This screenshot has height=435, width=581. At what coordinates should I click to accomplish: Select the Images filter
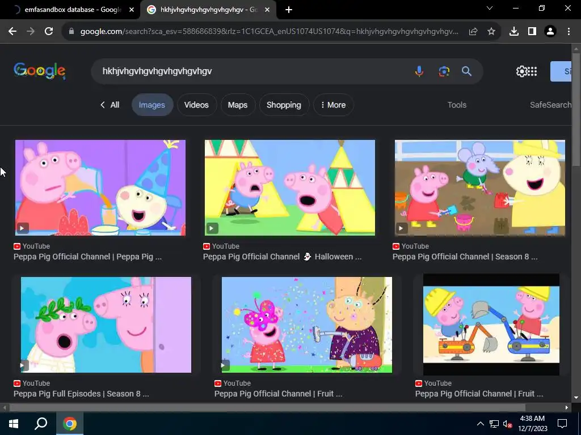152,105
